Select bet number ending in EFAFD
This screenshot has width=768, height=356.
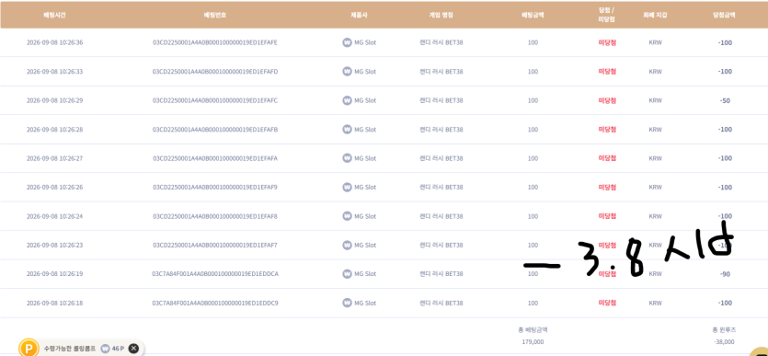pyautogui.click(x=215, y=72)
